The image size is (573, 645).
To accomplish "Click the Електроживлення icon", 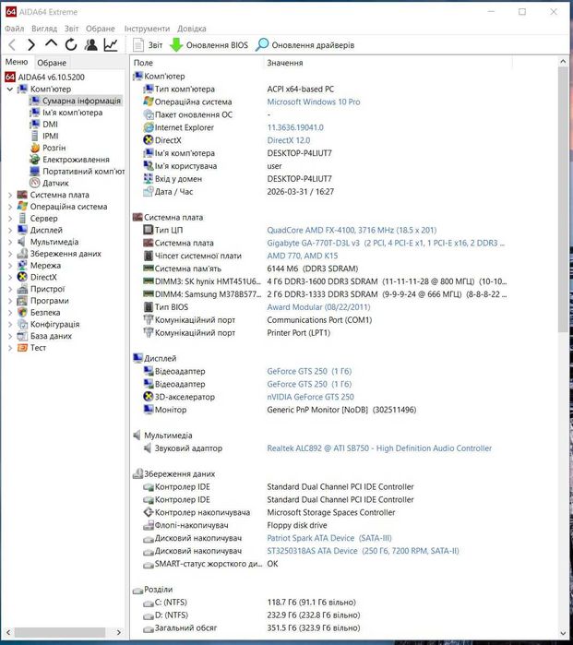I will (x=35, y=160).
